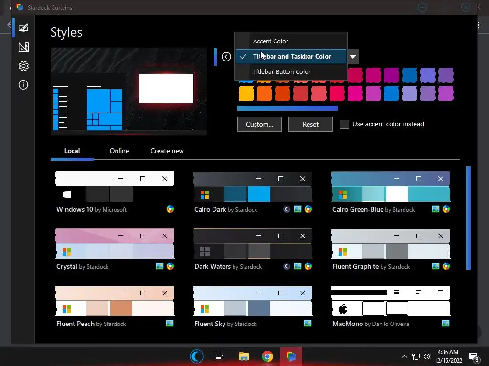This screenshot has height=366, width=489.
Task: Click the circled back arrow beside color dropdown
Action: tap(226, 57)
